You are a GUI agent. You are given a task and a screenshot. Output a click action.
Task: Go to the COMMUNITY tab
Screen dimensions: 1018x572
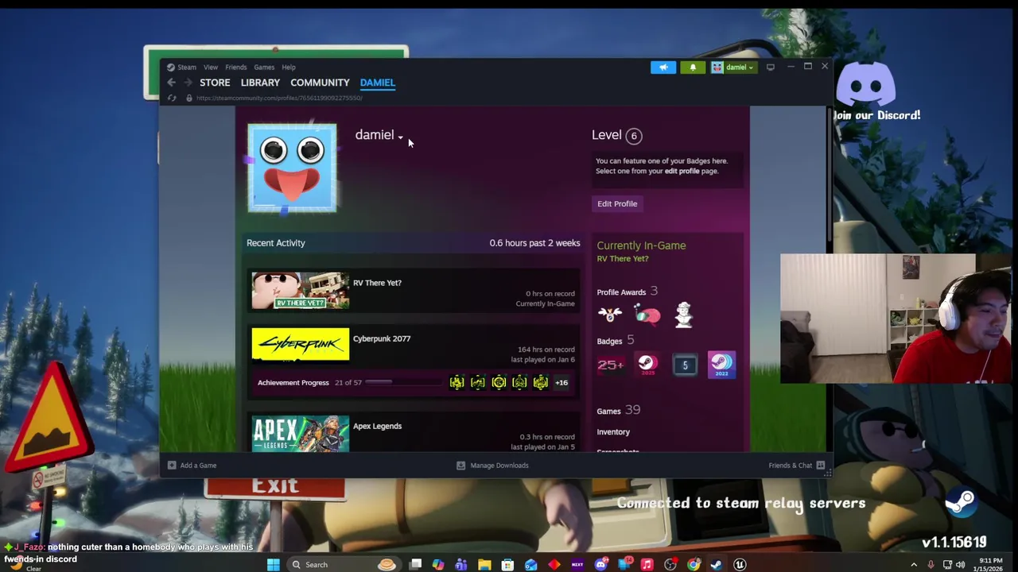(320, 83)
